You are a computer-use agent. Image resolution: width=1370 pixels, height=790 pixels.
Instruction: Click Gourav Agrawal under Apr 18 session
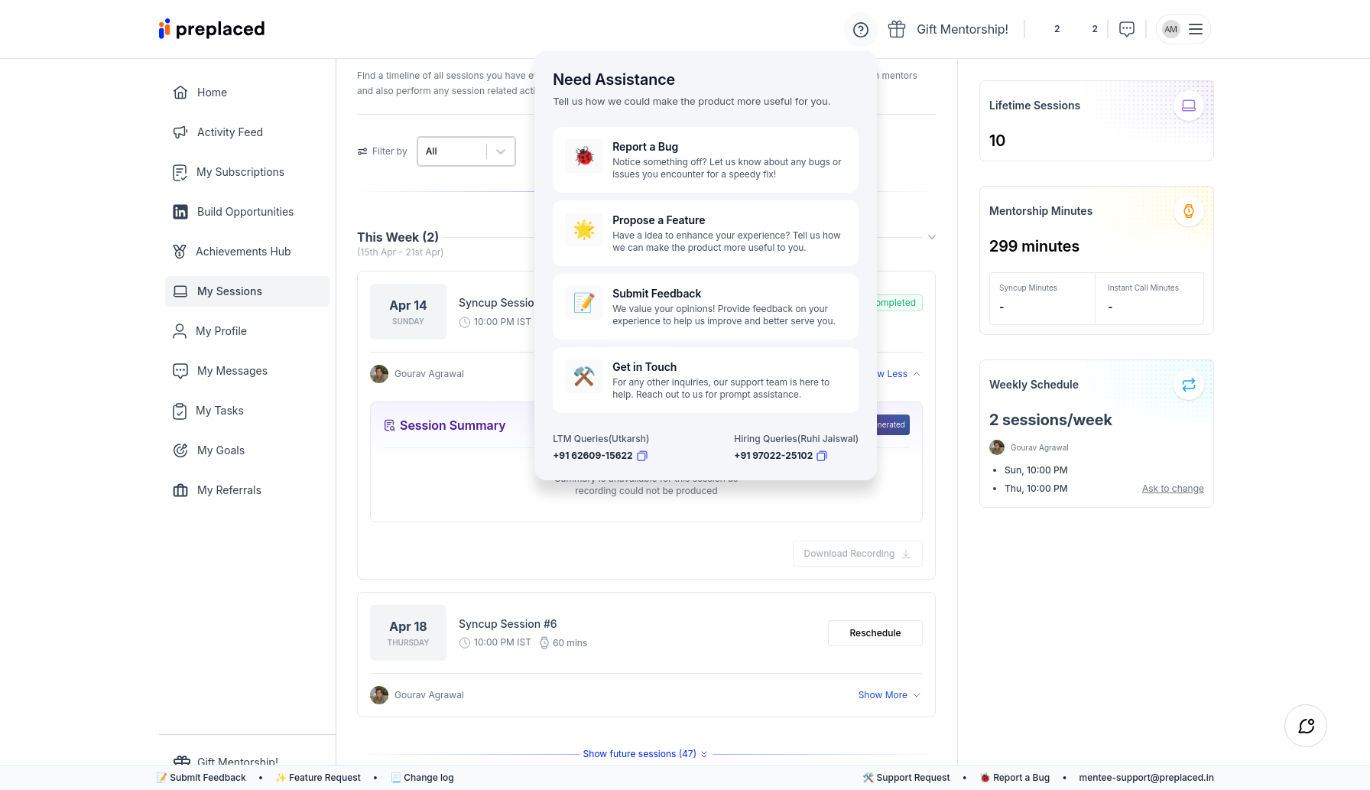tap(429, 695)
